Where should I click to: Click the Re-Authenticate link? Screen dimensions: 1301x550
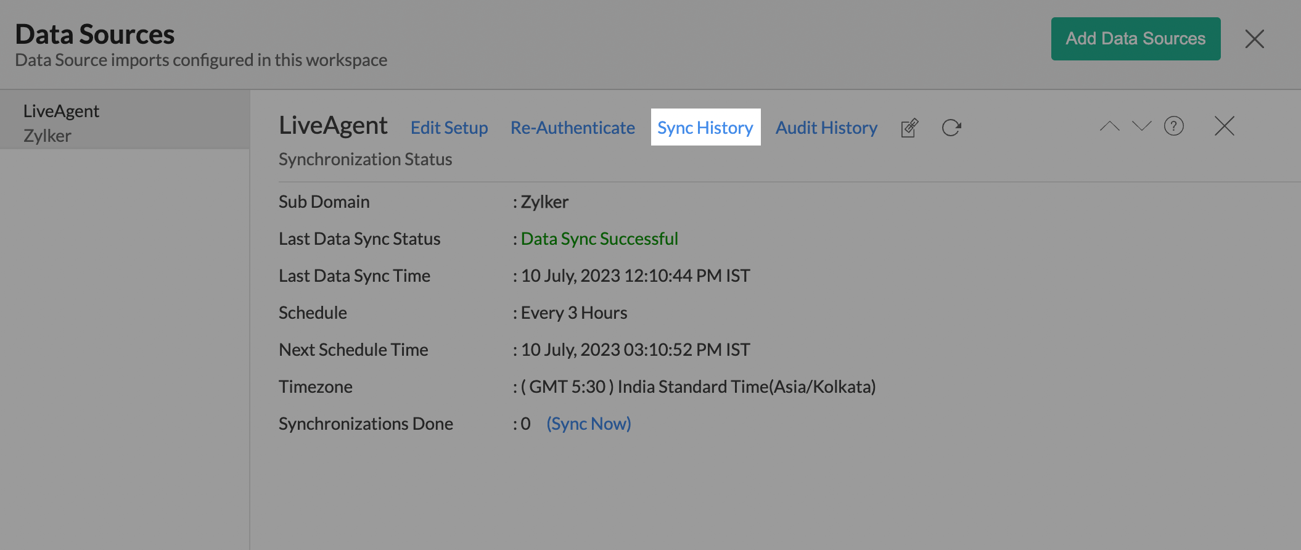tap(572, 128)
